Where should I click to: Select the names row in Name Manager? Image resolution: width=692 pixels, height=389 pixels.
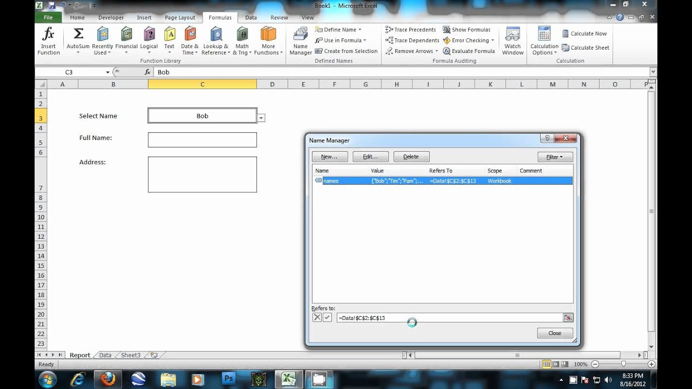coord(442,181)
